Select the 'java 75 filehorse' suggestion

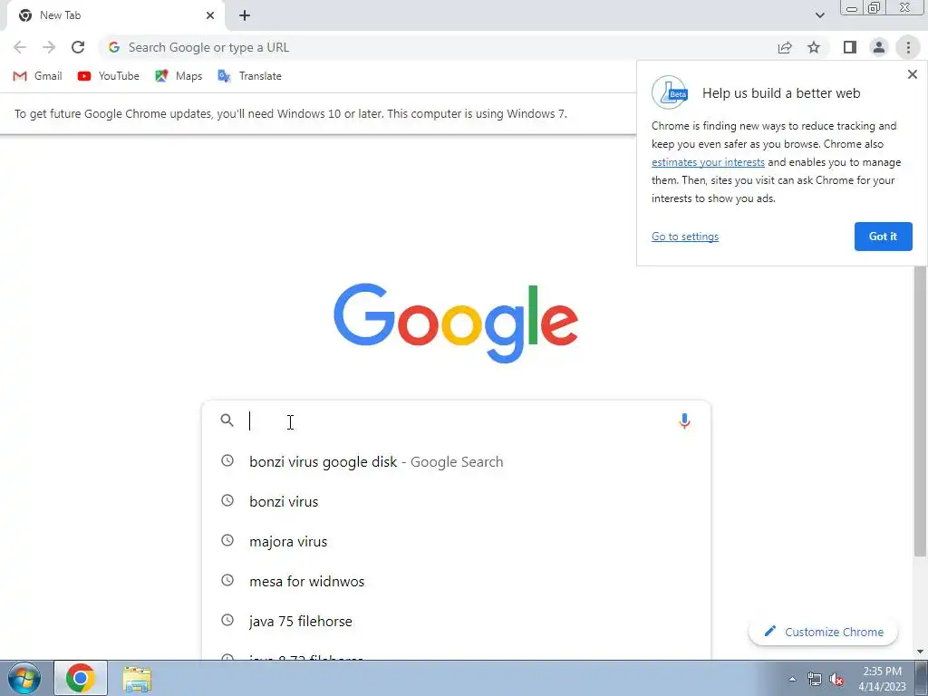456,621
